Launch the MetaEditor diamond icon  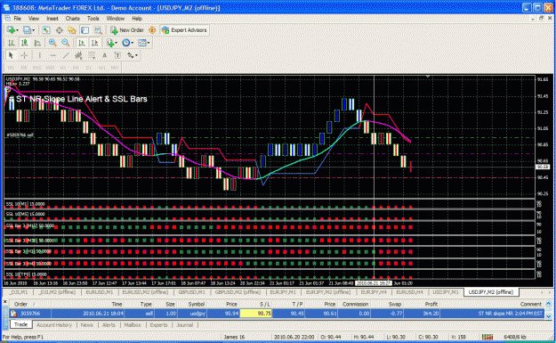tap(152, 30)
